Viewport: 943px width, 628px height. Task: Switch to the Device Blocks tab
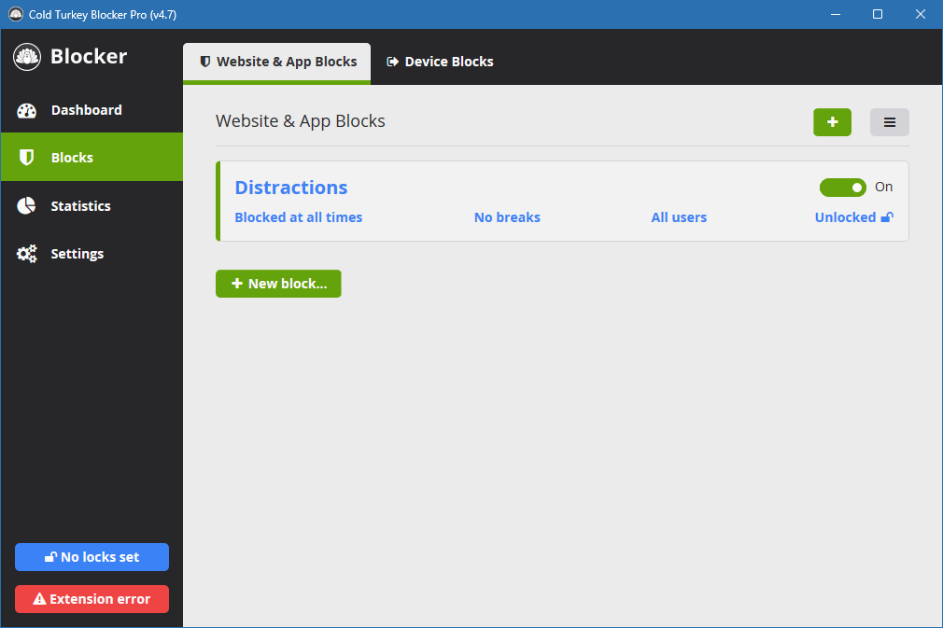[441, 62]
